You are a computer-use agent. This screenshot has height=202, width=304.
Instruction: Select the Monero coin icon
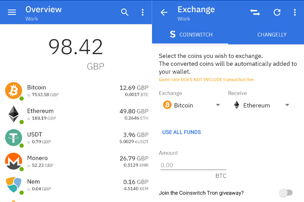14,161
